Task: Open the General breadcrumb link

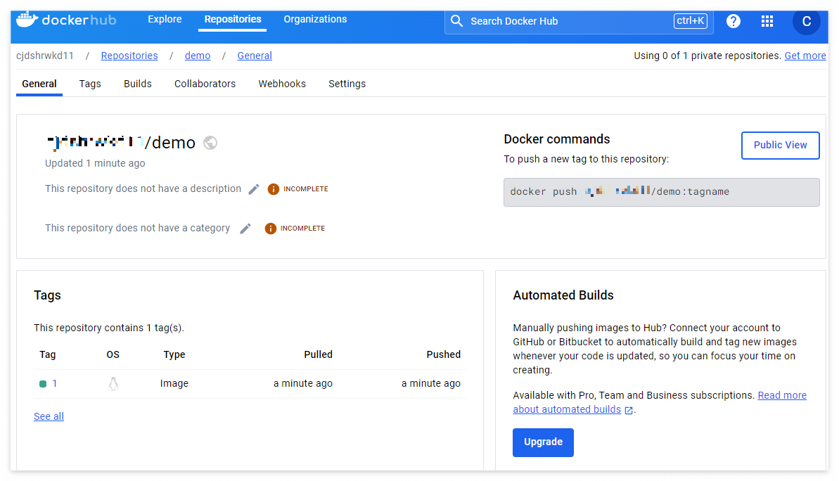Action: click(x=255, y=56)
